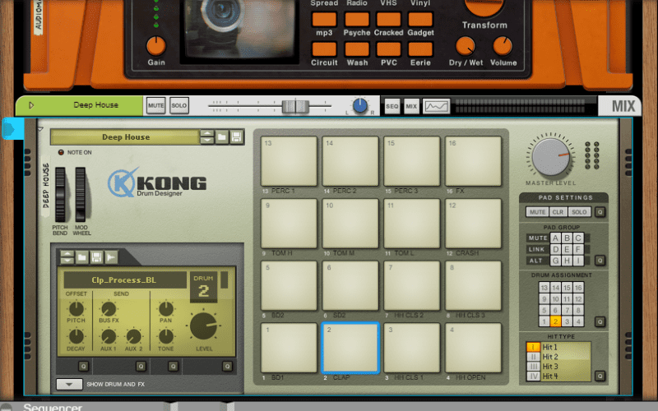Click the drum panel arrow flag icon

coord(111,257)
